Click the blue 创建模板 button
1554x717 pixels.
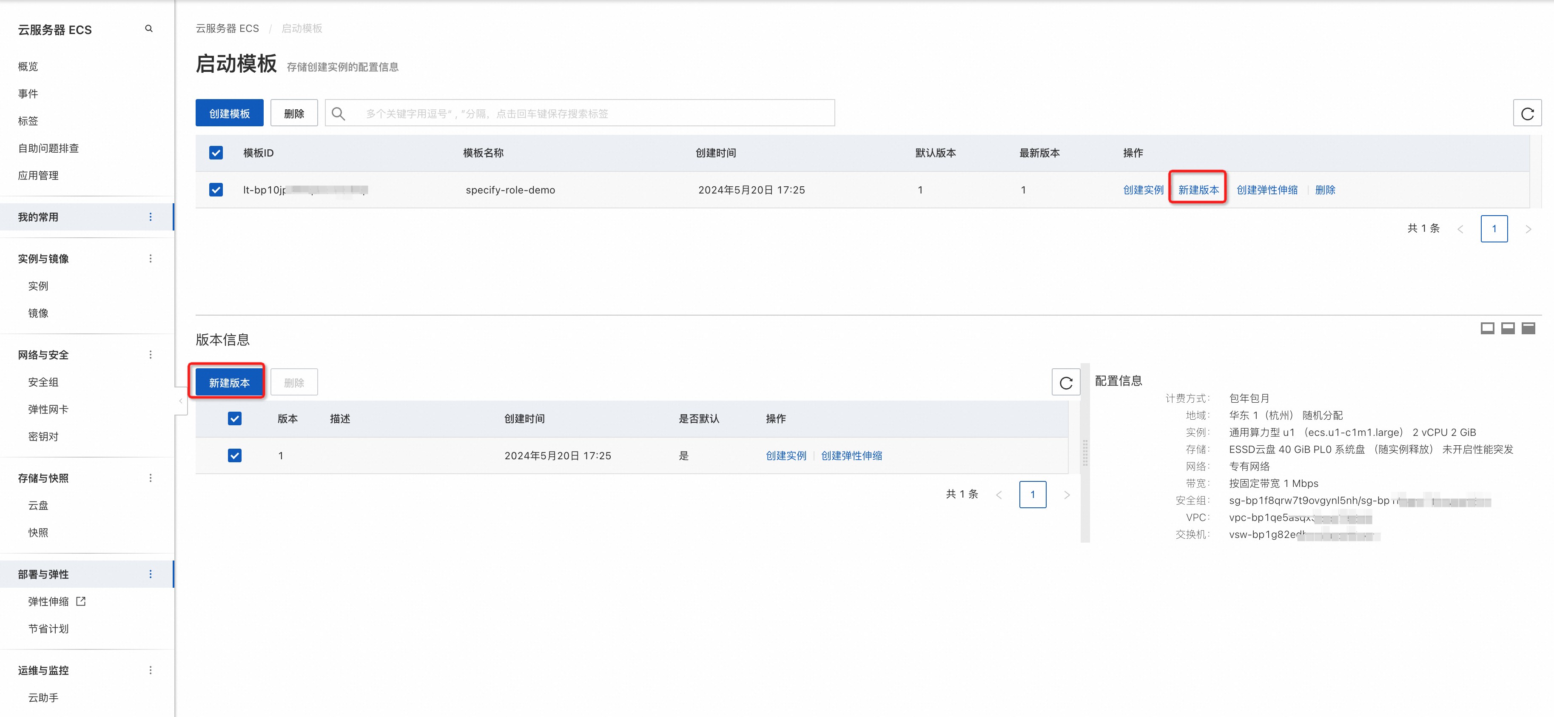point(229,114)
